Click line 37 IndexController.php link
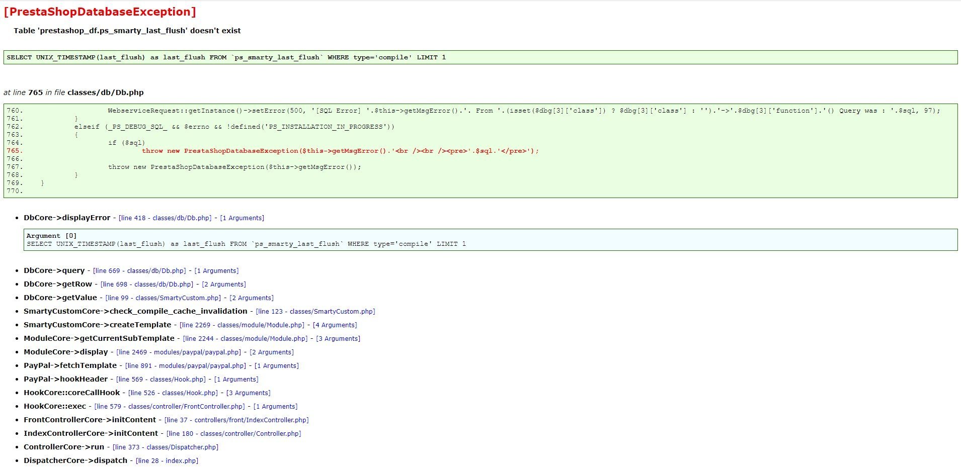 [236, 420]
